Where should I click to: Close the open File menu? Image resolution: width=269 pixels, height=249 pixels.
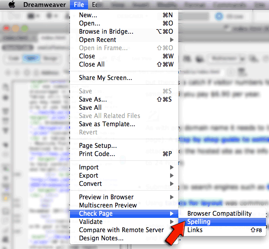coord(79,5)
